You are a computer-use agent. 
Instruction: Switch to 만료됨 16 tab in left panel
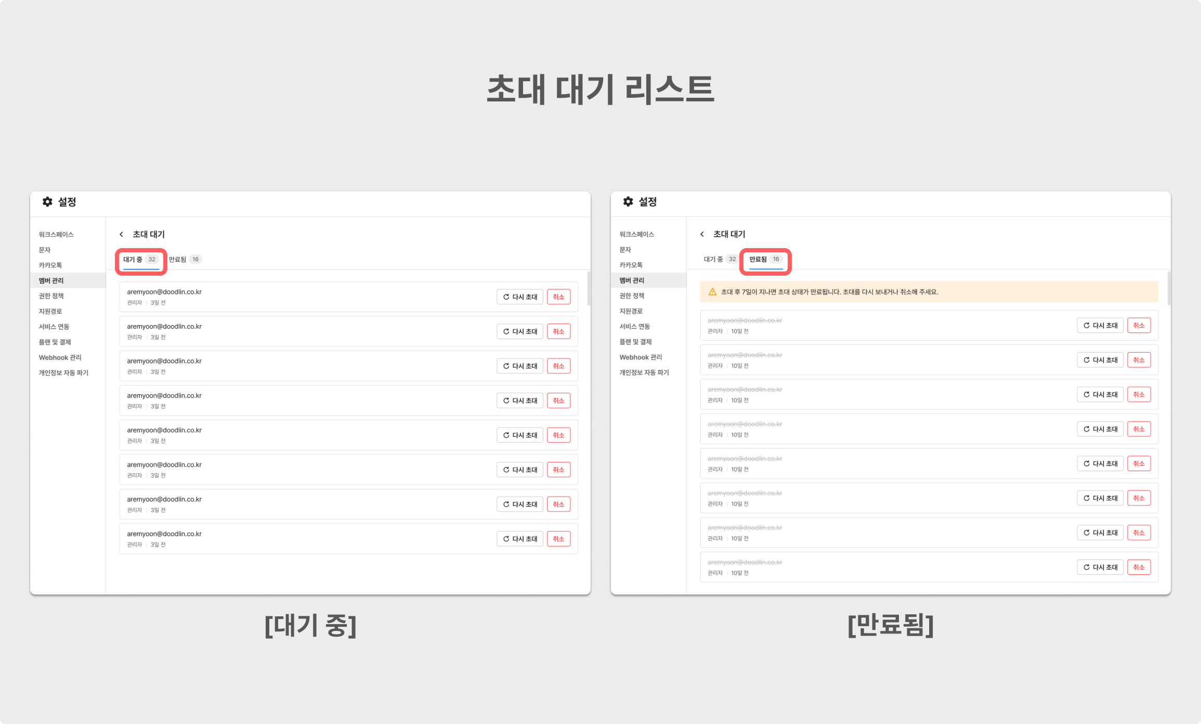(185, 260)
